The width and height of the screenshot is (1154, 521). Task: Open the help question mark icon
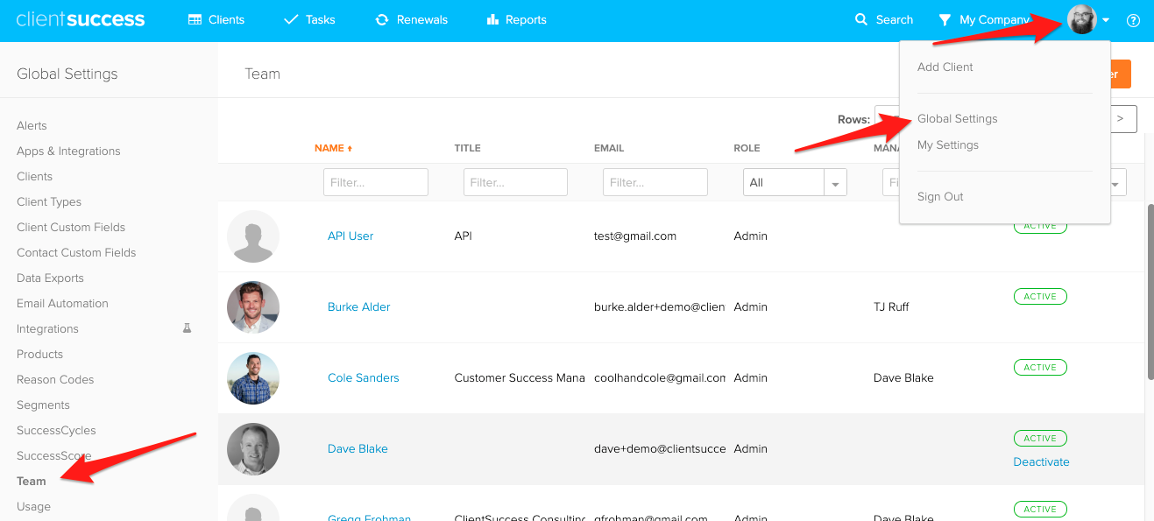point(1133,20)
